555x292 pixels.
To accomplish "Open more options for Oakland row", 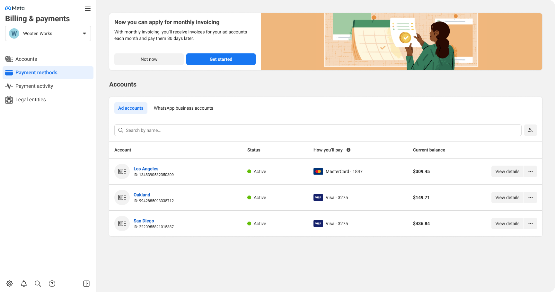I will [531, 197].
